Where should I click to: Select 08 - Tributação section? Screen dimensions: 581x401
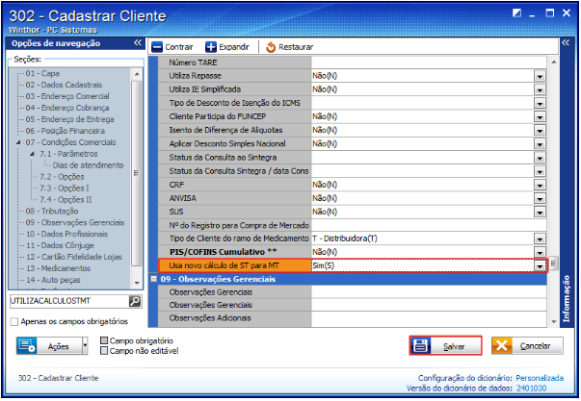(52, 212)
